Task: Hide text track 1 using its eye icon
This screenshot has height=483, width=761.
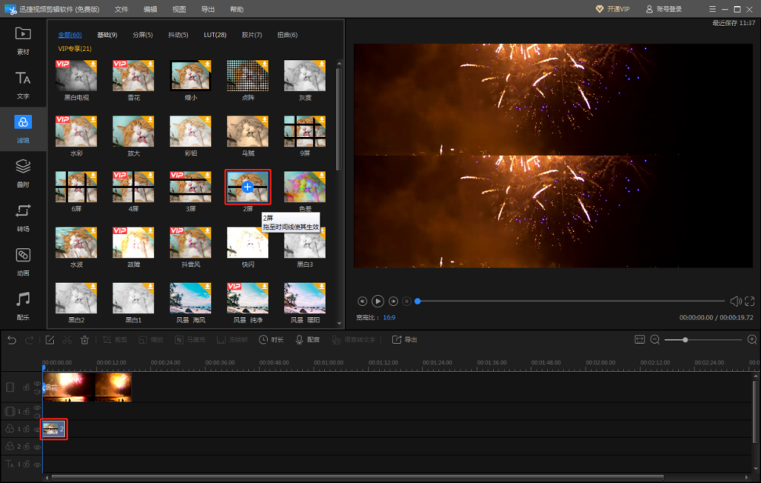Action: point(37,463)
